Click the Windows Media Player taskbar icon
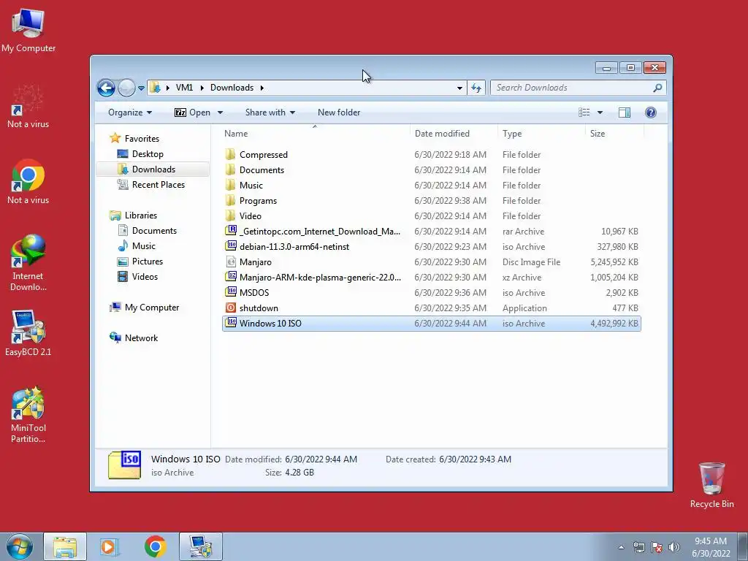The height and width of the screenshot is (561, 748). (x=110, y=546)
